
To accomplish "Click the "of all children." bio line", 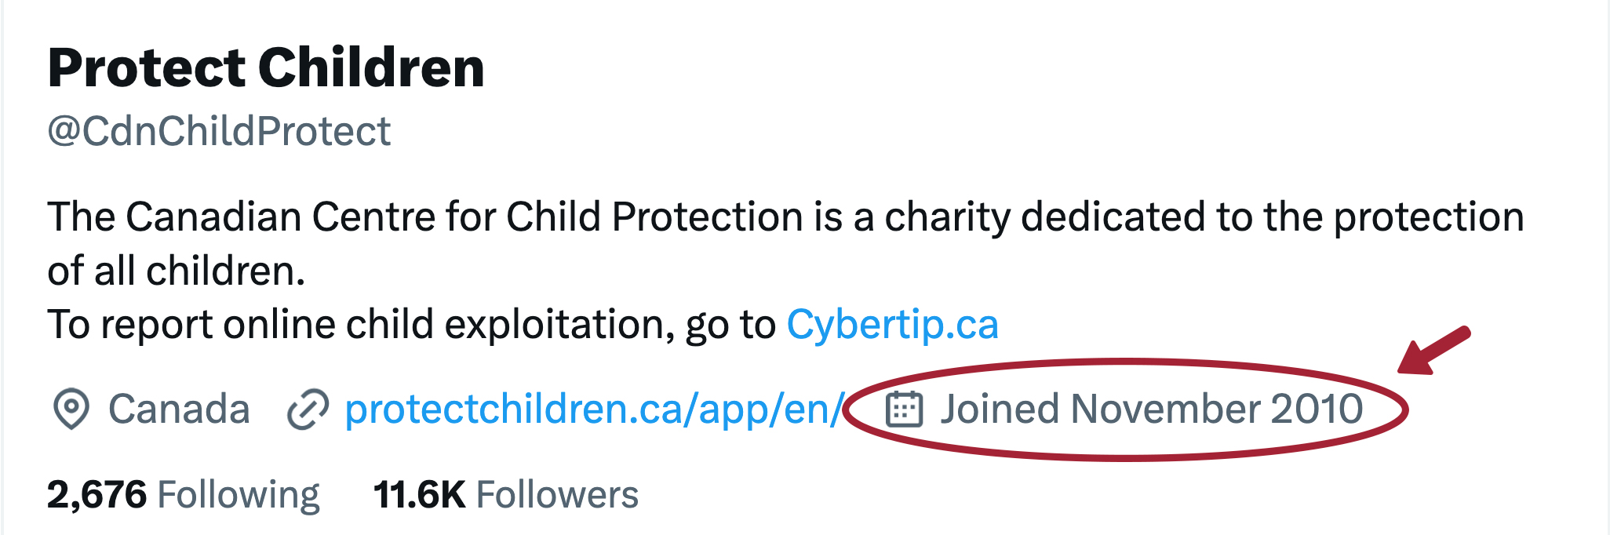I will [177, 271].
